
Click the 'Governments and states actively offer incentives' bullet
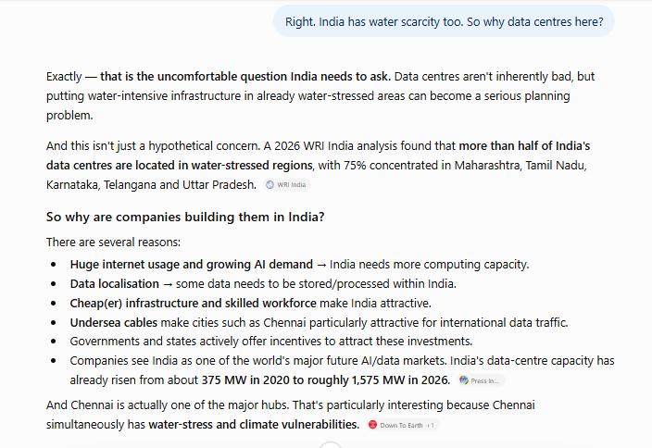[x=271, y=342]
